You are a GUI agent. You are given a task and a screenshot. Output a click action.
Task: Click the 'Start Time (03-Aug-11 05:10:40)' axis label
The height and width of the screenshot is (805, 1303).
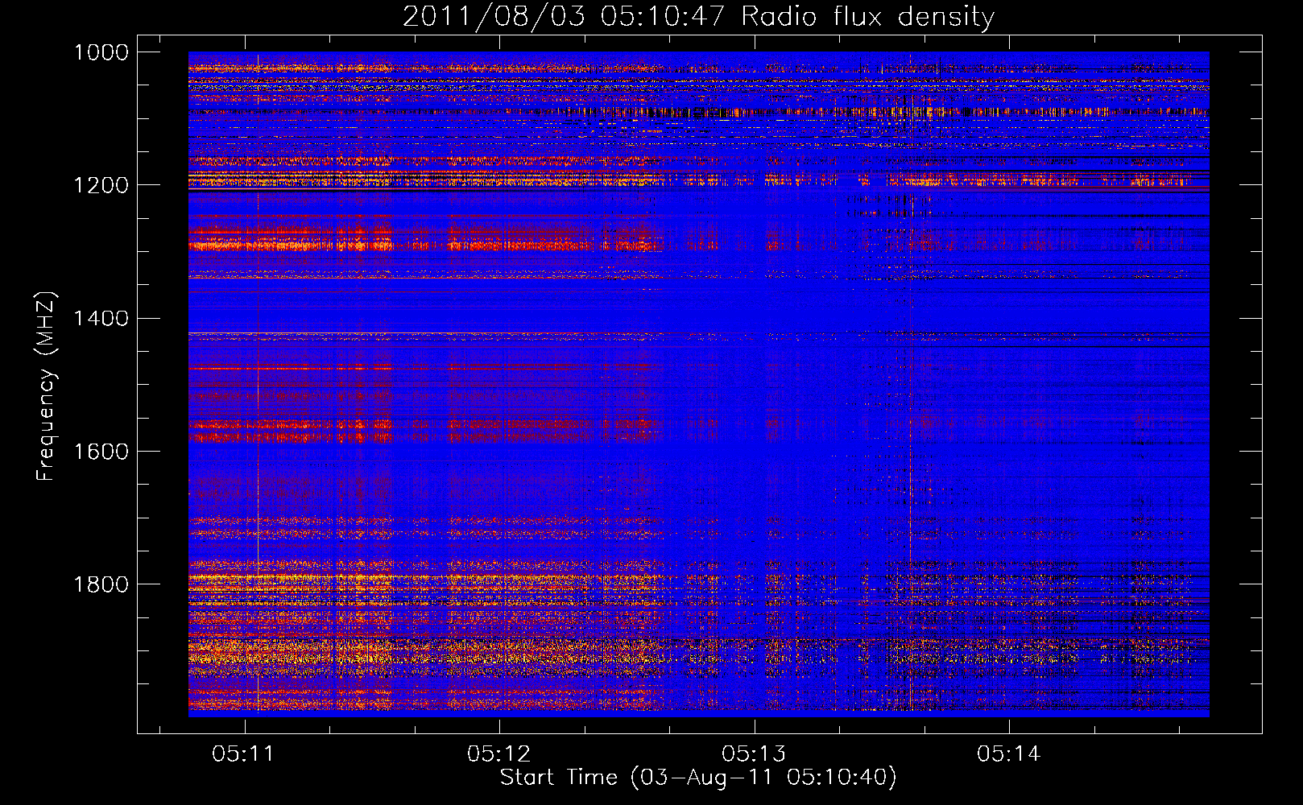[698, 778]
